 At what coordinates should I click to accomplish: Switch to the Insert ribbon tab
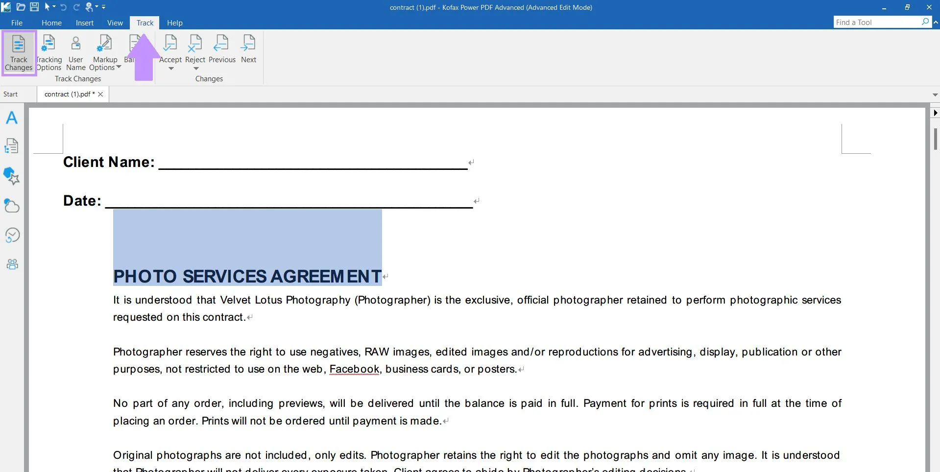click(84, 23)
